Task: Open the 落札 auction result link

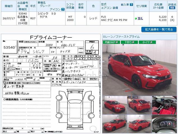Action: point(140,18)
